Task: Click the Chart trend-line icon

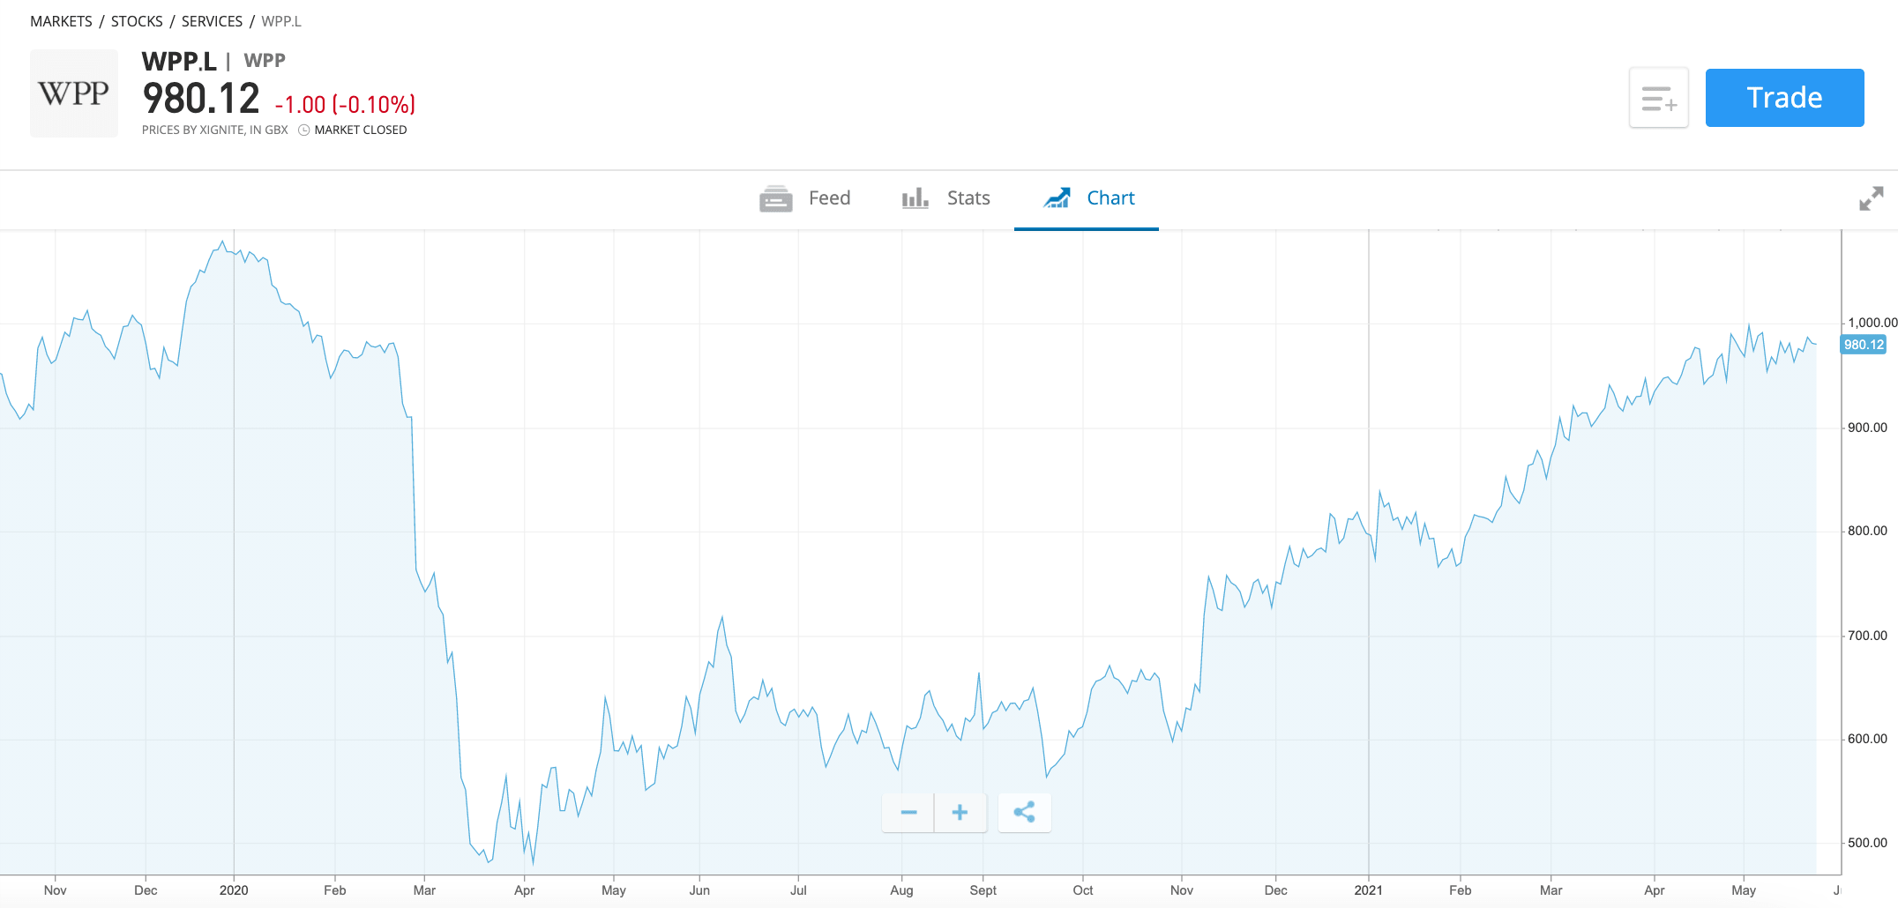Action: 1057,198
